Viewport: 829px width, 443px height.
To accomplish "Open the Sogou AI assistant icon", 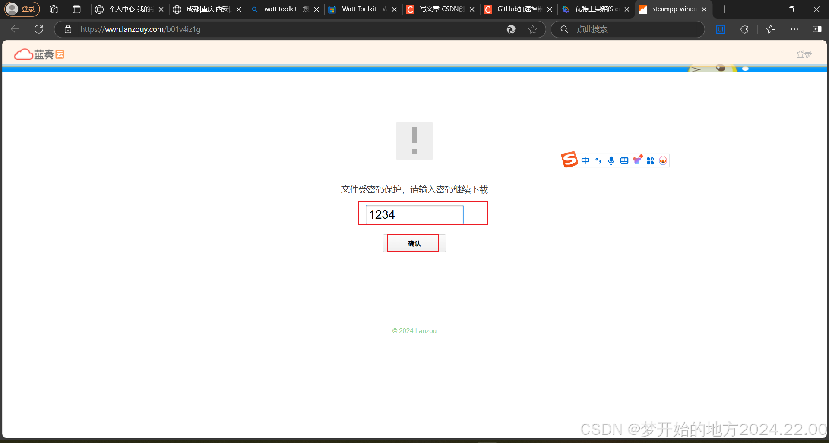I will coord(663,160).
